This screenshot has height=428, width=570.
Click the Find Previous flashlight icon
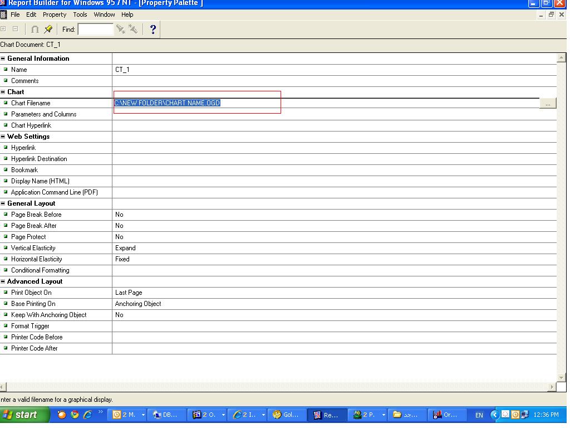(133, 30)
